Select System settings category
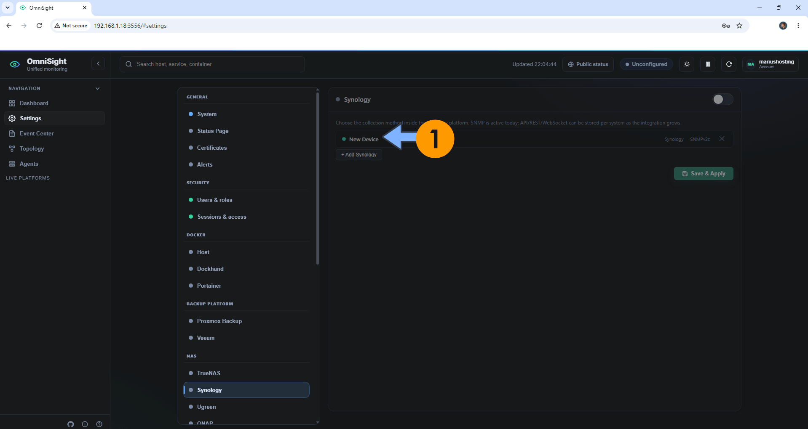808x429 pixels. 246,114
